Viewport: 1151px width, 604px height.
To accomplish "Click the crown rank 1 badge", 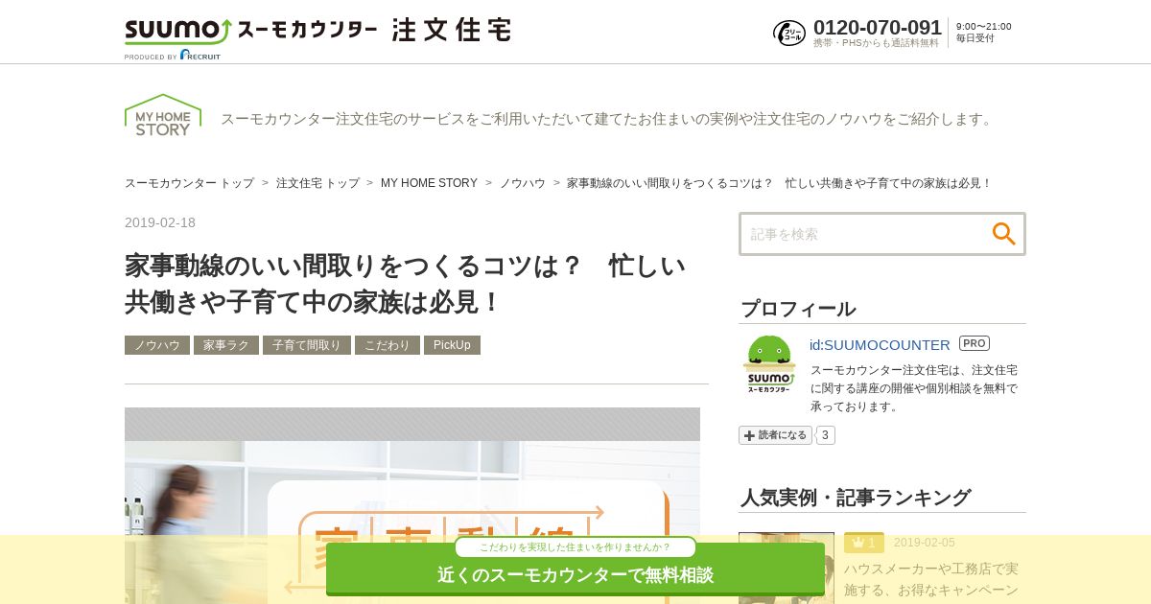I will click(x=864, y=543).
